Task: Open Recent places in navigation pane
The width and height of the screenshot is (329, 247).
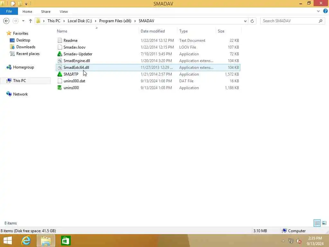Action: click(28, 54)
